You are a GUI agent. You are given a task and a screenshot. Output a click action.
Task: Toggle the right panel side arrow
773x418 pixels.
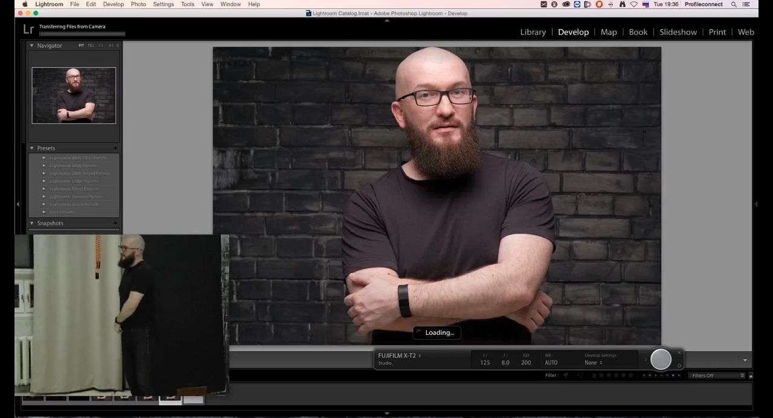[756, 204]
